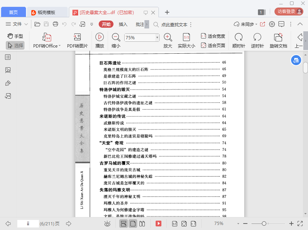Image resolution: width=308 pixels, height=230 pixels.
Task: Select the 手型 hand tool
Action: (x=15, y=36)
